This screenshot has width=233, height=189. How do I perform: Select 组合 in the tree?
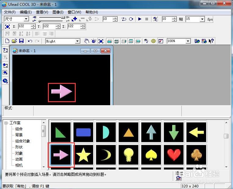[x=19, y=129]
